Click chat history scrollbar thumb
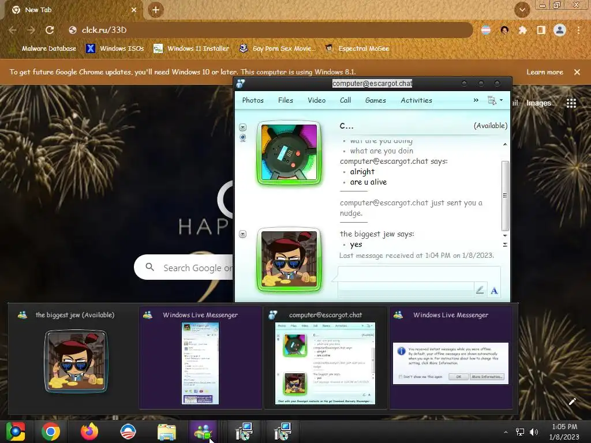Viewport: 591px width, 443px height. click(505, 195)
